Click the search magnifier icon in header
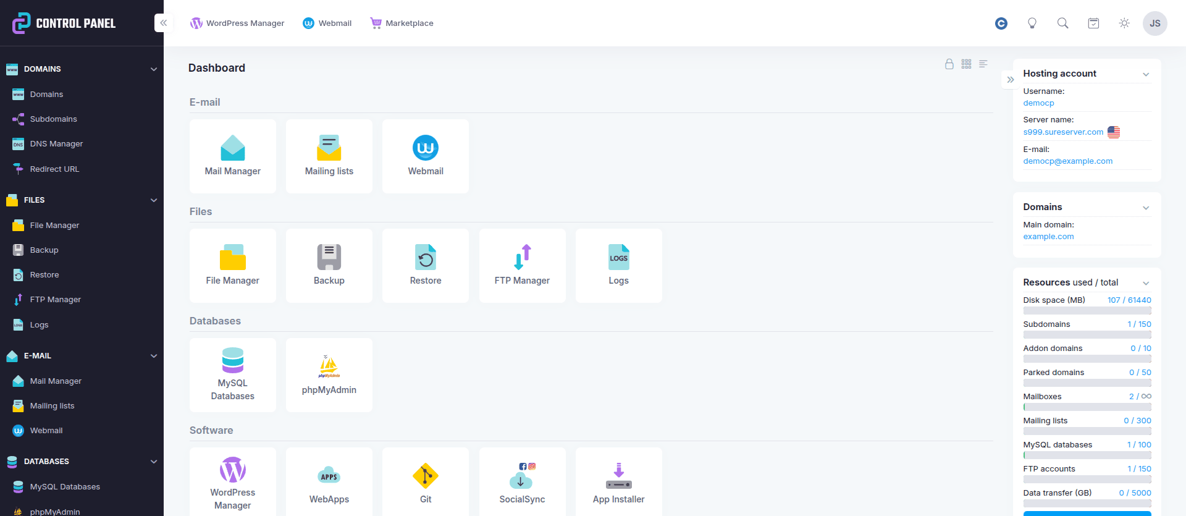The height and width of the screenshot is (516, 1186). point(1062,23)
